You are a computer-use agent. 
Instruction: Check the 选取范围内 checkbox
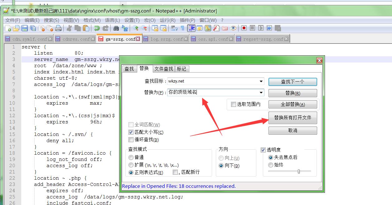233,104
